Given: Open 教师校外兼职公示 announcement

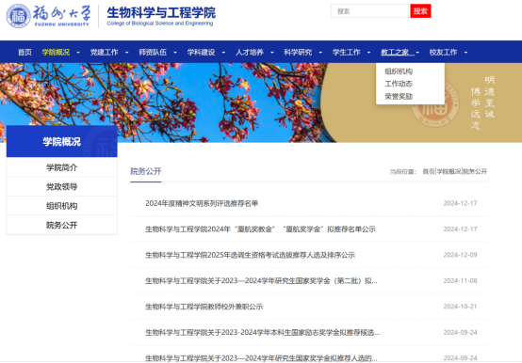Looking at the screenshot, I should tap(204, 307).
